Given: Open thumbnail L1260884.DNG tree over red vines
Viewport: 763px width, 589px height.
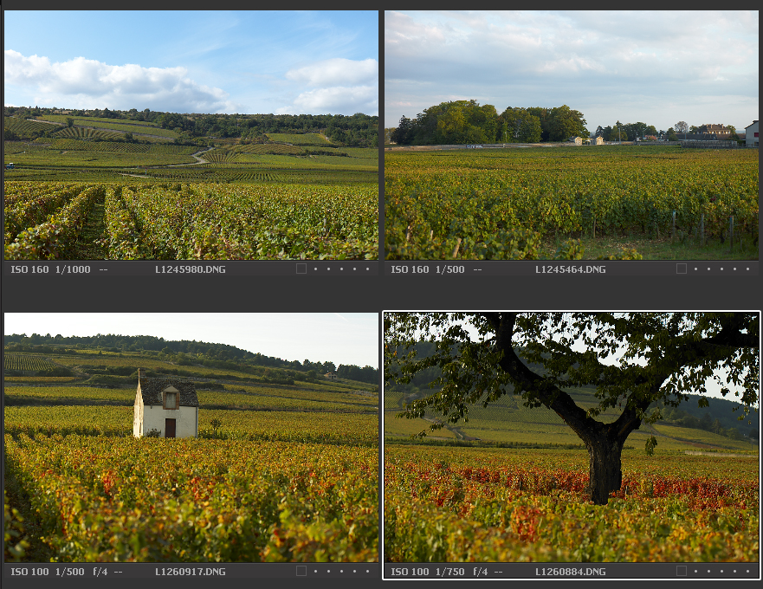Looking at the screenshot, I should (572, 437).
